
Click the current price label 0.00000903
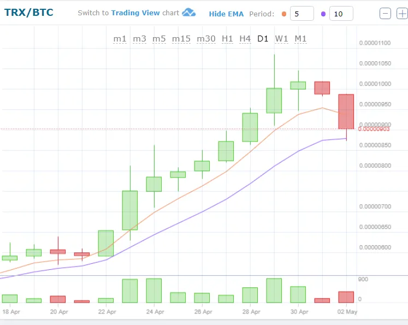(x=374, y=129)
